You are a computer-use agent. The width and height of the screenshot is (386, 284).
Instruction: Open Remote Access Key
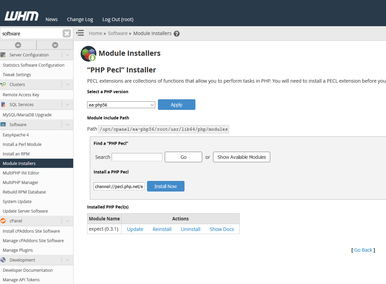click(21, 95)
